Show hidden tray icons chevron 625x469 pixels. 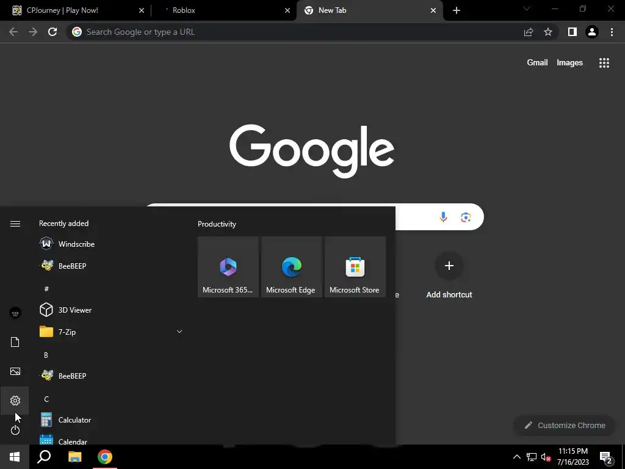(516, 457)
